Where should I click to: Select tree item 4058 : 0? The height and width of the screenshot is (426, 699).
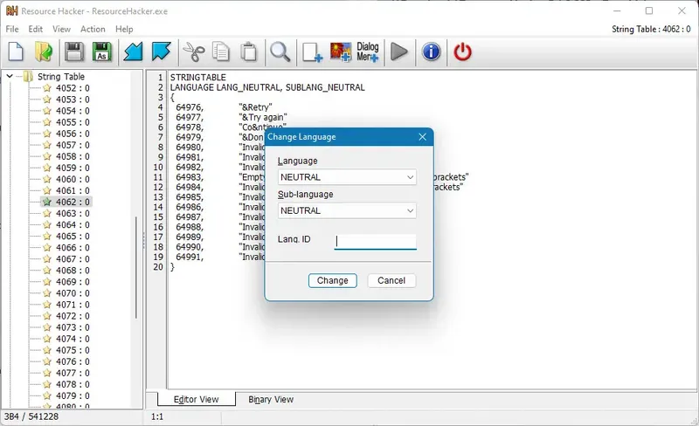[73, 156]
